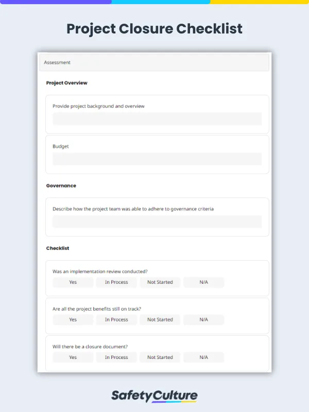Select Not Started for project benefits question

[160, 320]
